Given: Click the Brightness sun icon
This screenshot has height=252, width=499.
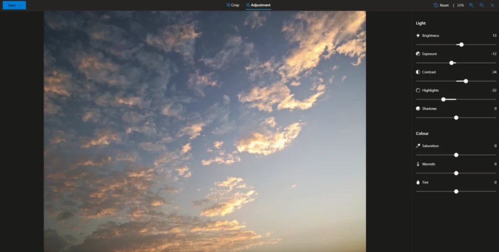Looking at the screenshot, I should tap(418, 36).
